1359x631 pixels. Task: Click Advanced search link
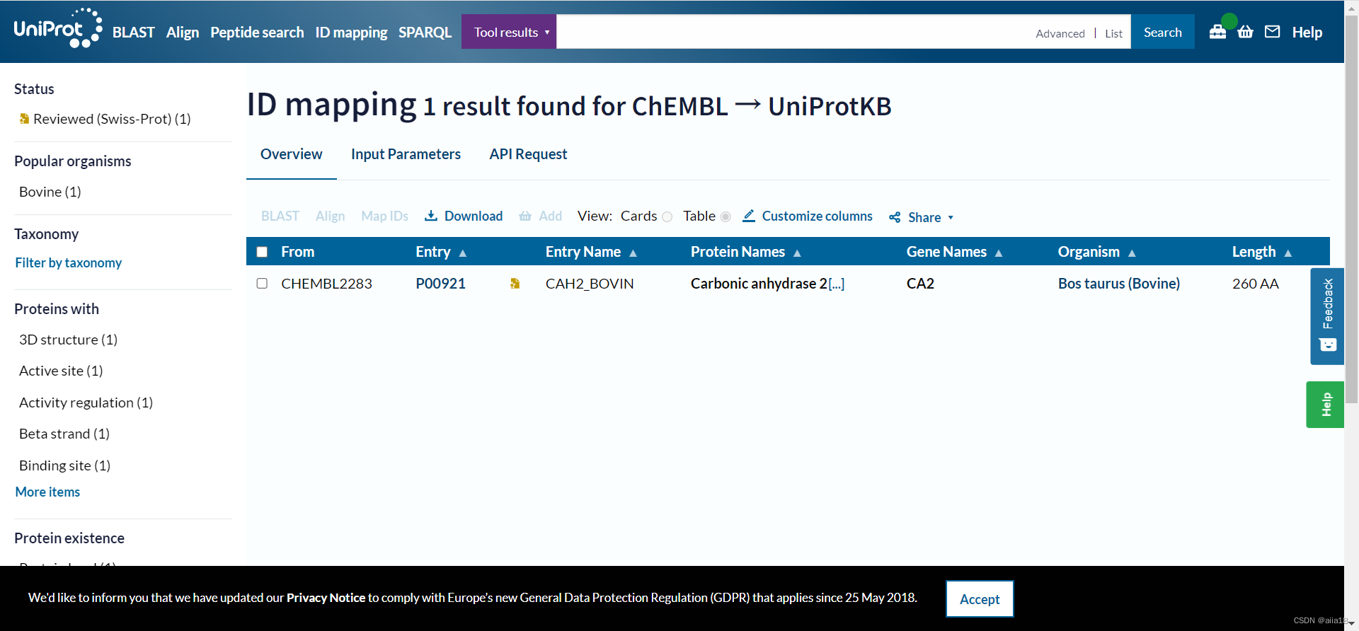point(1060,33)
